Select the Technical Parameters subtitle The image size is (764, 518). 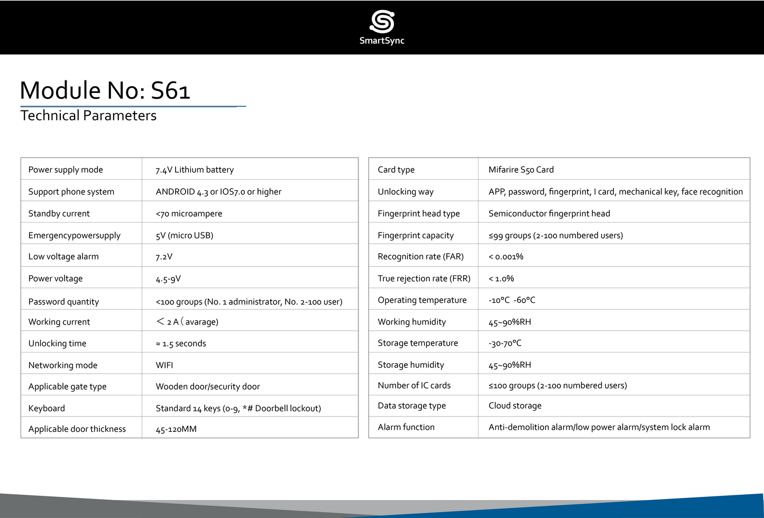pos(88,115)
